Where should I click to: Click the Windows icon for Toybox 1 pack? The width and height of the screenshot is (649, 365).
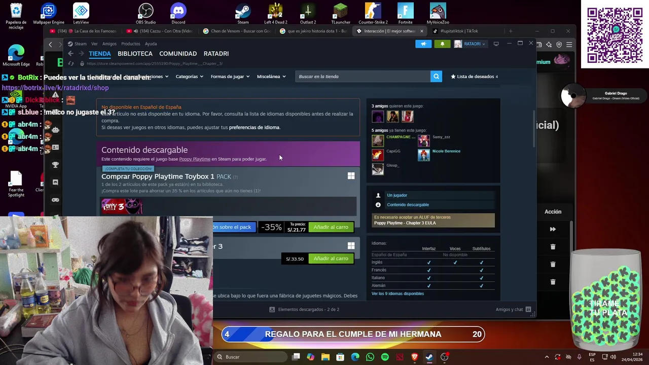[x=351, y=176]
